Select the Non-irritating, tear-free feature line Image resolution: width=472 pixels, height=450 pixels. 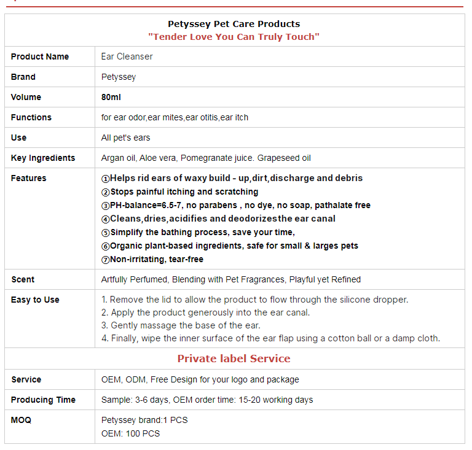152,259
